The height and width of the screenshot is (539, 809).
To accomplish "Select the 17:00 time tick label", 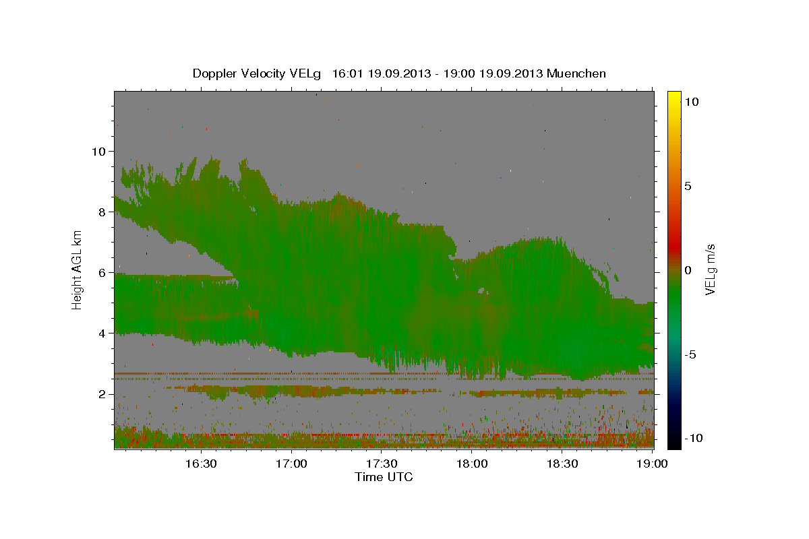I will point(291,464).
